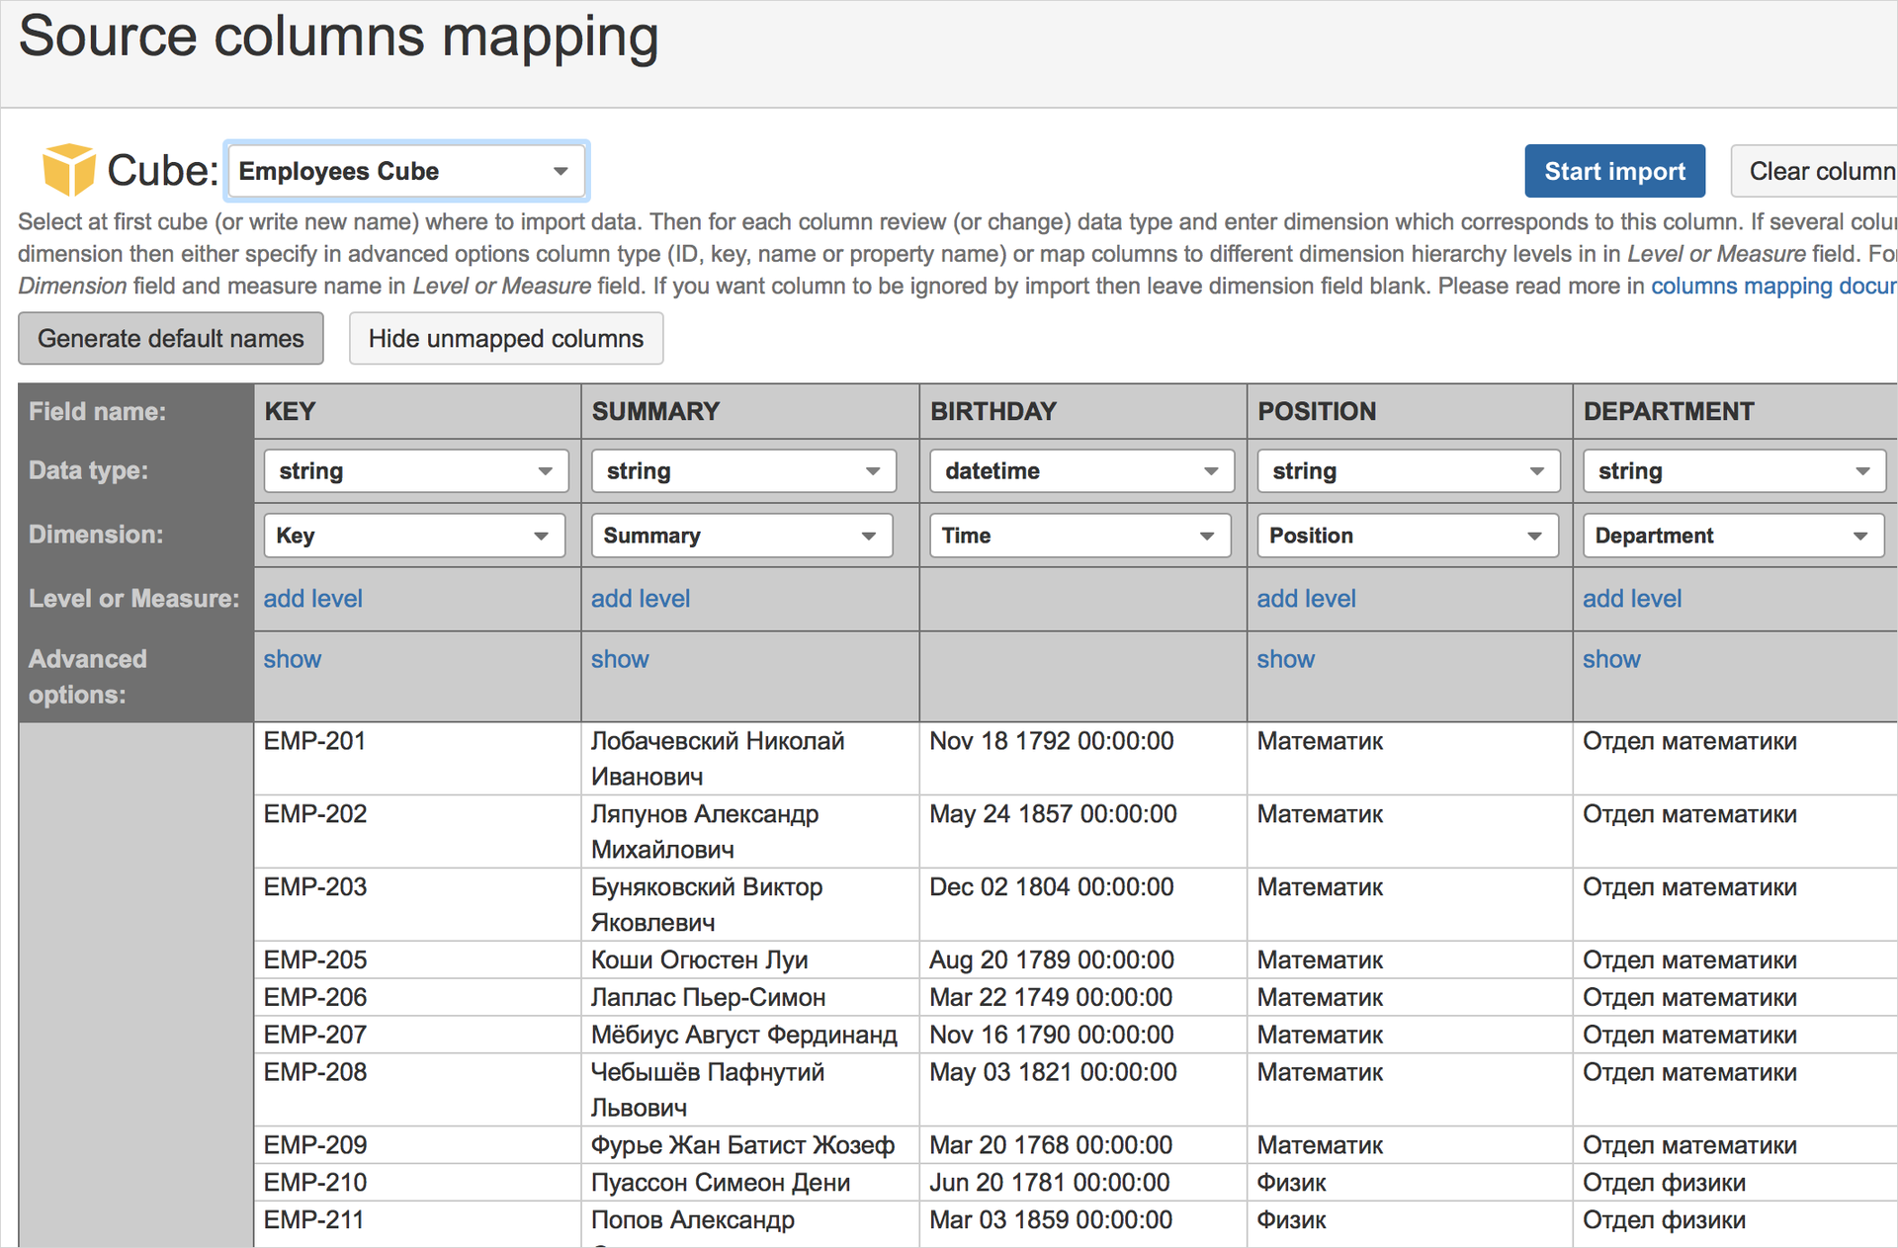Viewport: 1898px width, 1248px height.
Task: Toggle Hide unmapped columns
Action: (505, 339)
